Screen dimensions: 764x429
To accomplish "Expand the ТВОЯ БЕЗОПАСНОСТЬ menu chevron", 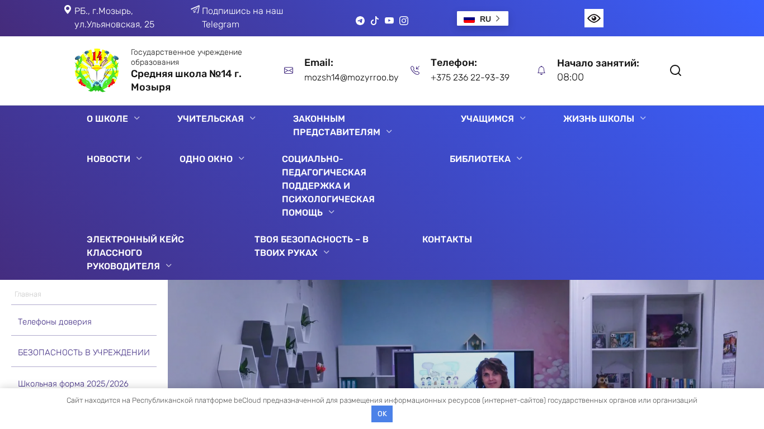I will tap(327, 252).
